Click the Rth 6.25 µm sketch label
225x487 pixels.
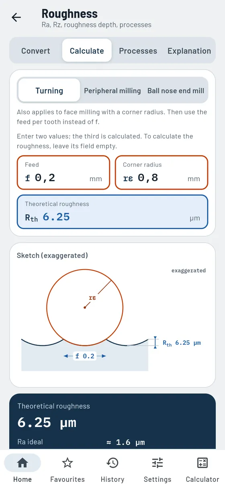pos(182,343)
